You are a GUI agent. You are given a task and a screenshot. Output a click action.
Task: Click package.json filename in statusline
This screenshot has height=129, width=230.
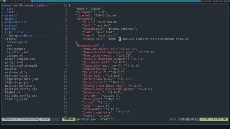click(87, 119)
